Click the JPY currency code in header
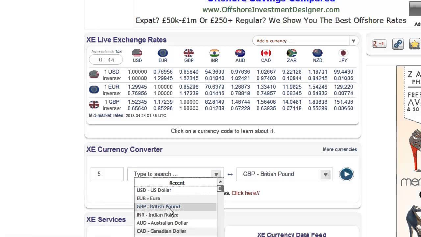Image resolution: width=421 pixels, height=237 pixels. [343, 61]
